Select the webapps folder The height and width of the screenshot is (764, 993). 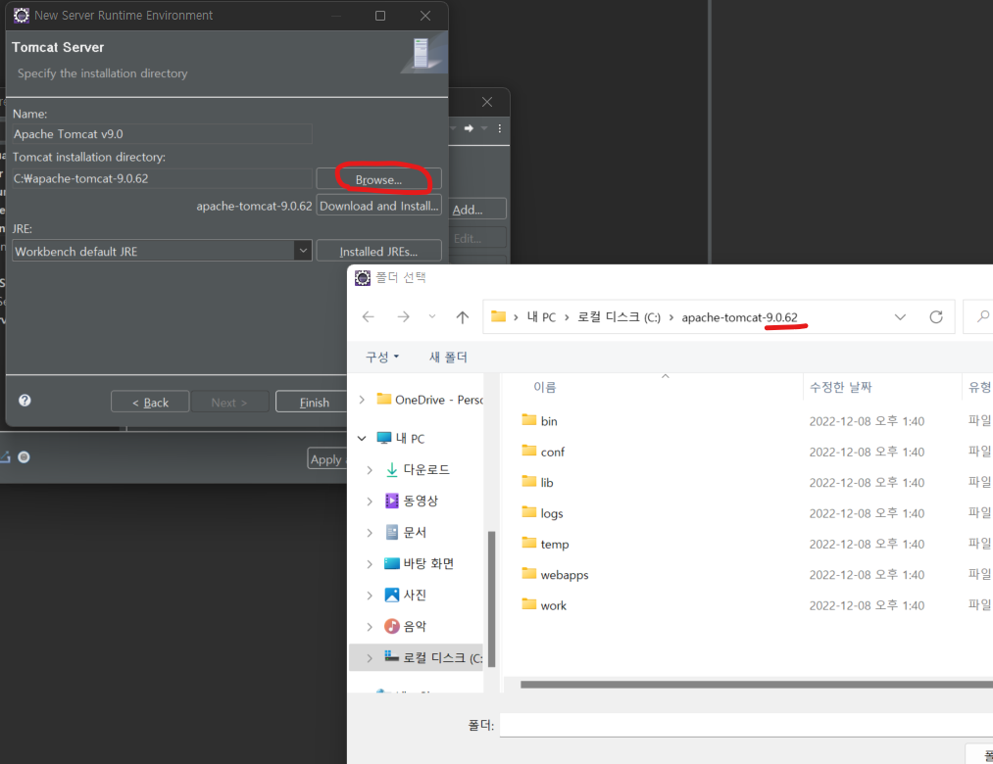click(x=556, y=574)
